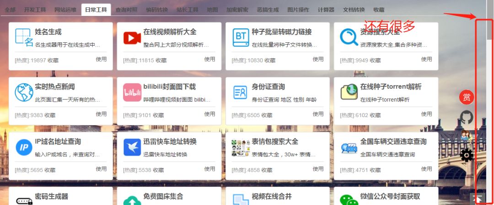Open the 图片操作 tab
The width and height of the screenshot is (494, 205).
[298, 10]
